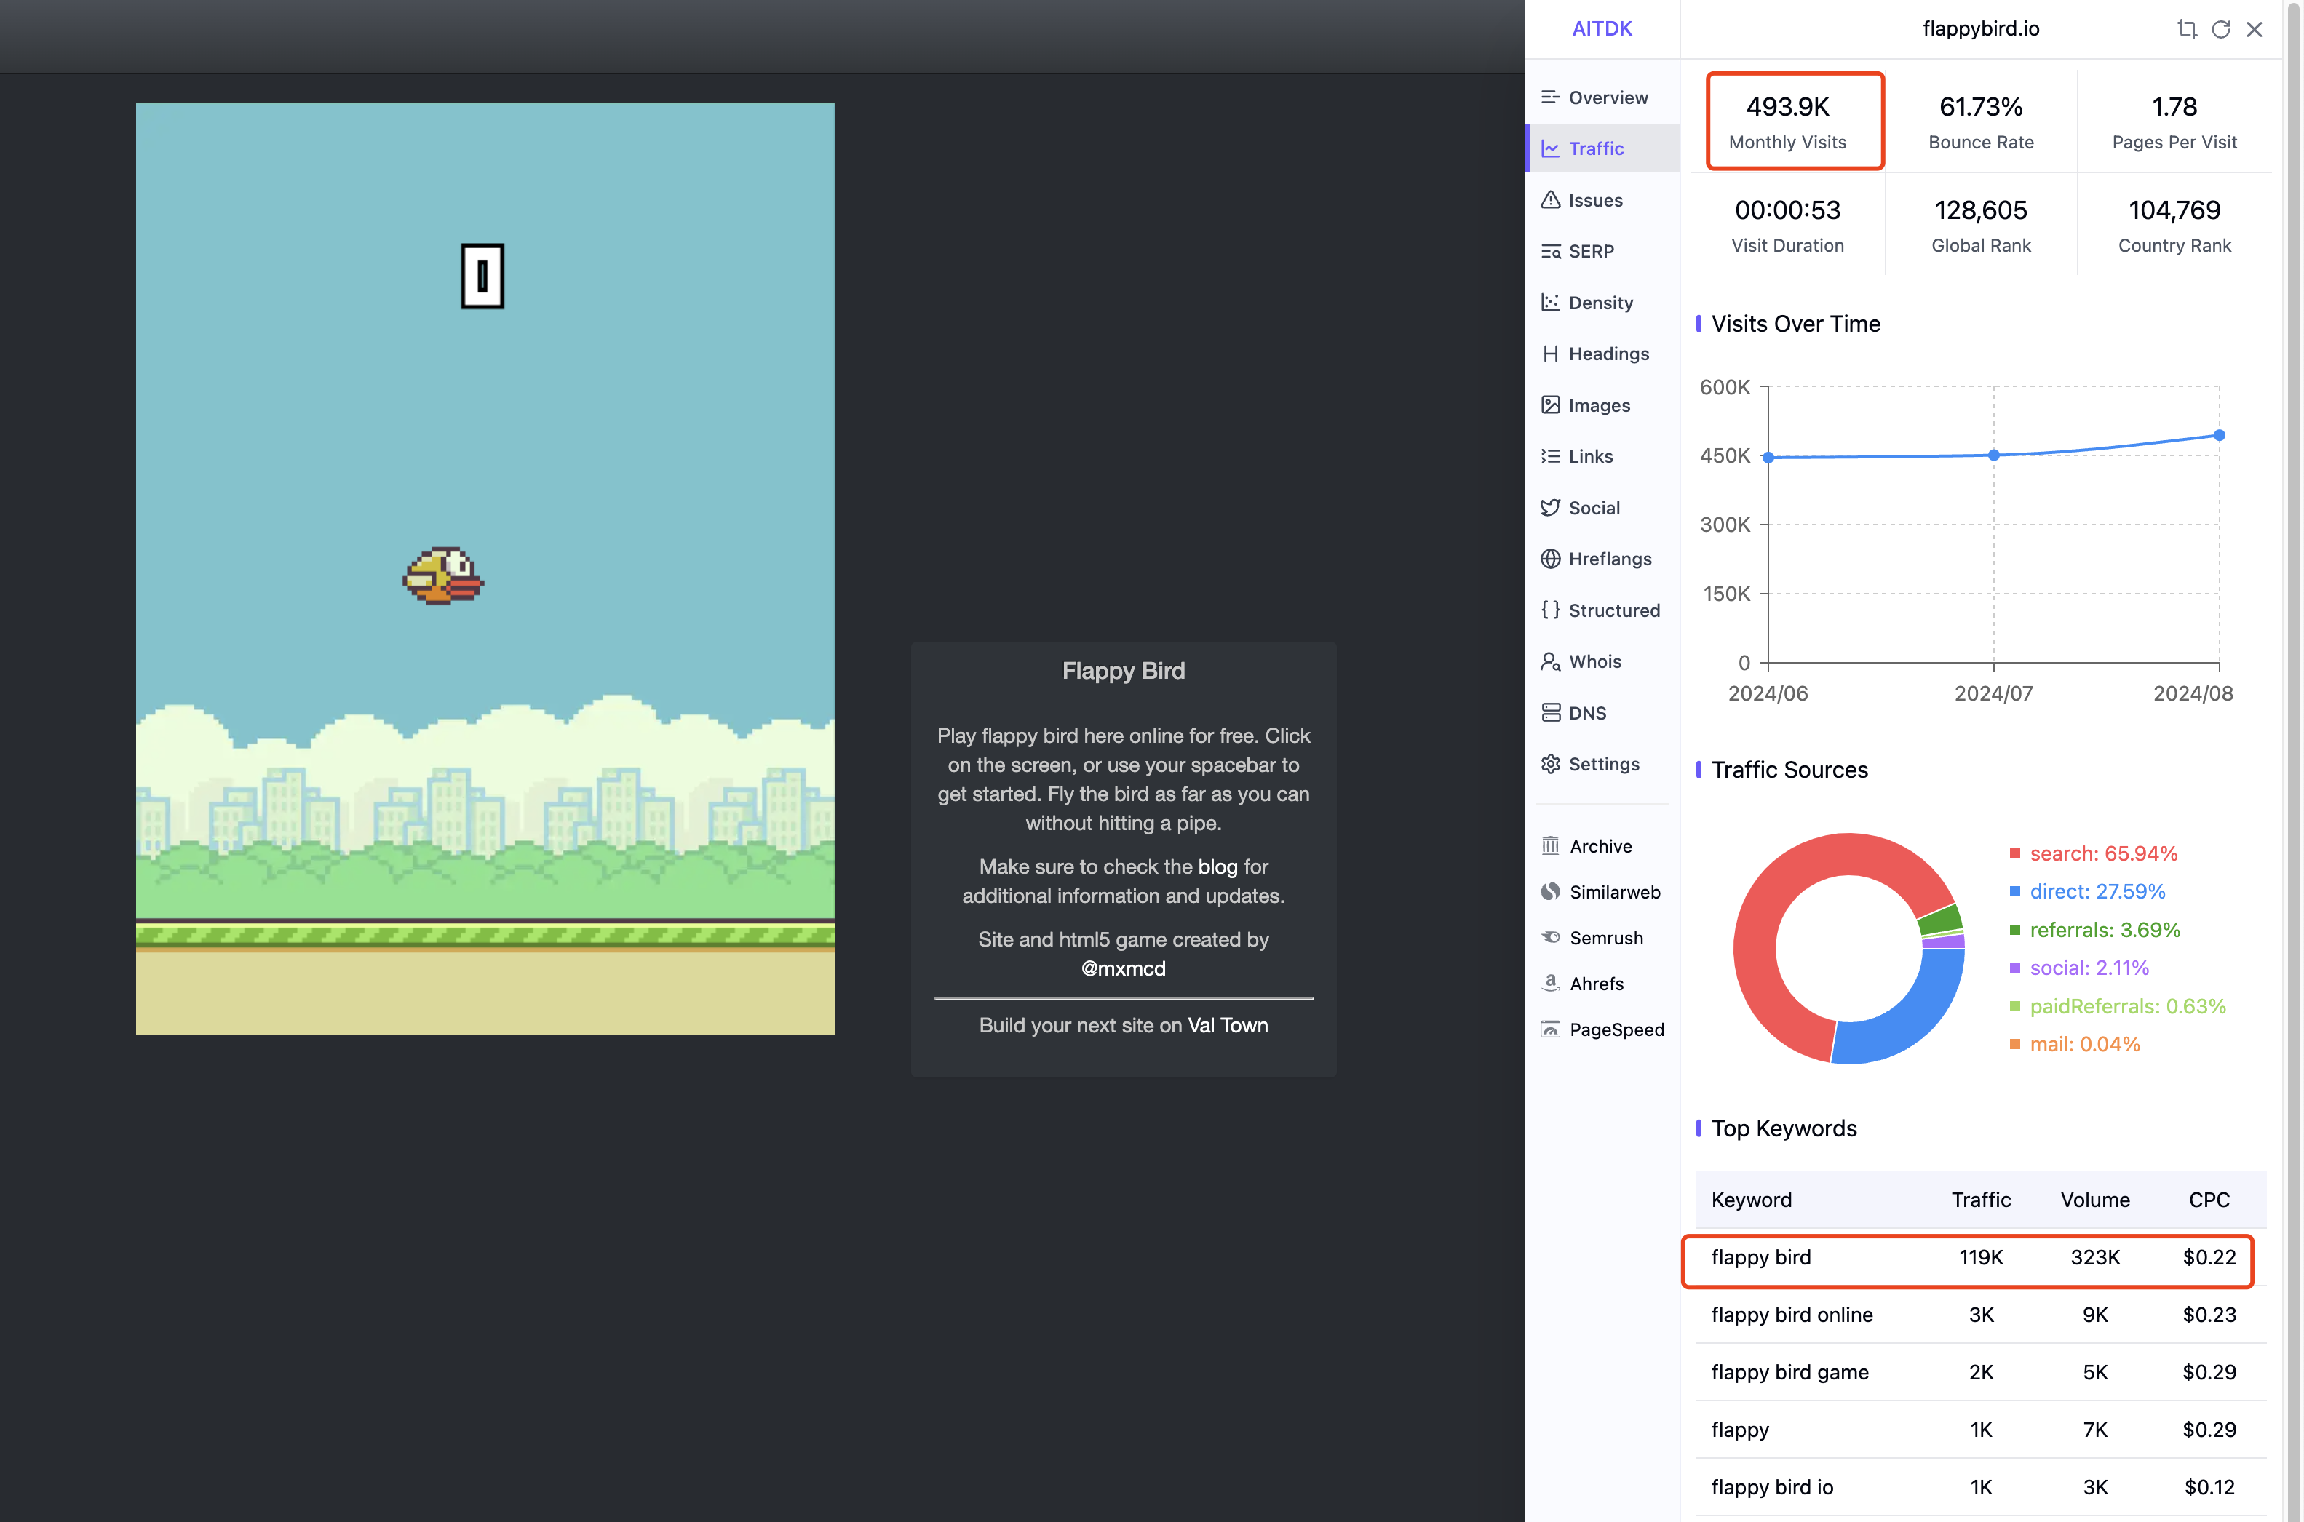Click the yellow bird sprite in the game
This screenshot has width=2304, height=1522.
coord(444,575)
